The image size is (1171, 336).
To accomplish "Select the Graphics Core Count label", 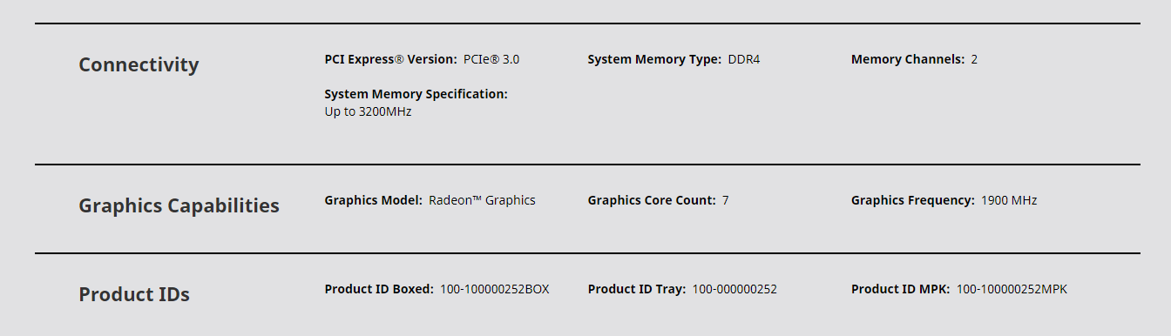I will click(x=652, y=200).
